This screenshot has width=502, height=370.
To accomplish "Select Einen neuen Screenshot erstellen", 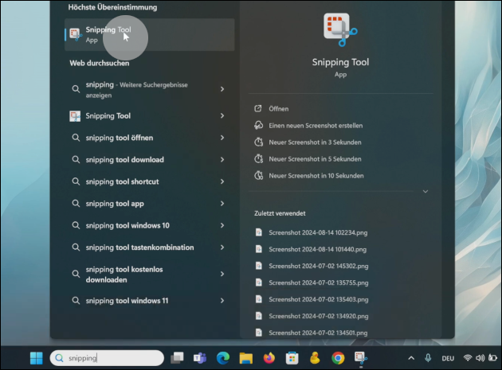I will tap(316, 126).
